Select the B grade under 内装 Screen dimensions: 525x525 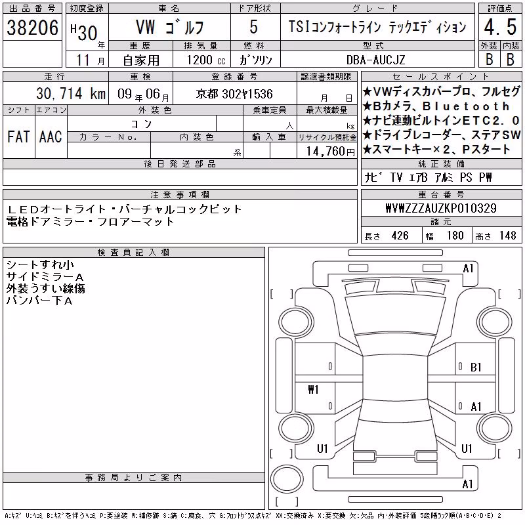511,59
